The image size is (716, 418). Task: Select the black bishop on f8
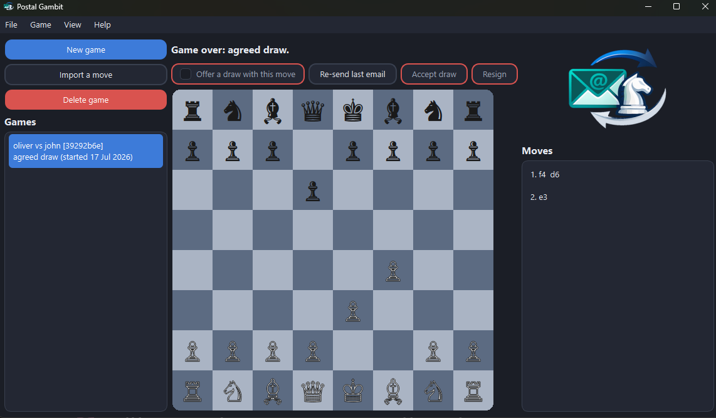(x=393, y=111)
